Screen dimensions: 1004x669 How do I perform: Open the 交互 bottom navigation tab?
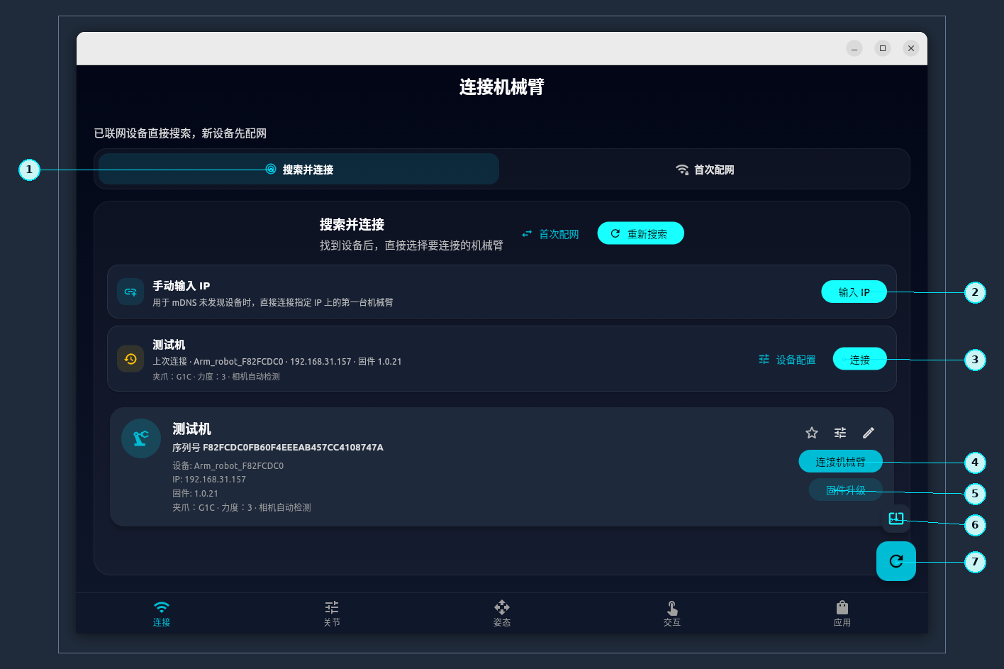(x=672, y=614)
